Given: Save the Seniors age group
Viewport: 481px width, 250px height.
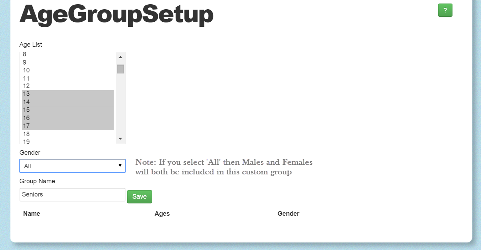Looking at the screenshot, I should pyautogui.click(x=140, y=197).
